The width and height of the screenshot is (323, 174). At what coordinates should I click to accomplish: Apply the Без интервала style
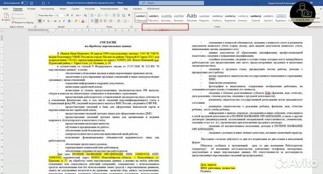(x=154, y=17)
